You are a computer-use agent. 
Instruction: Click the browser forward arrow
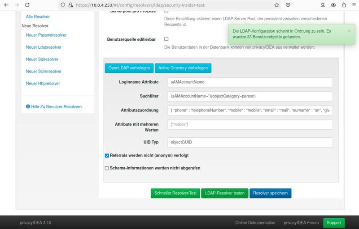coord(17,5)
